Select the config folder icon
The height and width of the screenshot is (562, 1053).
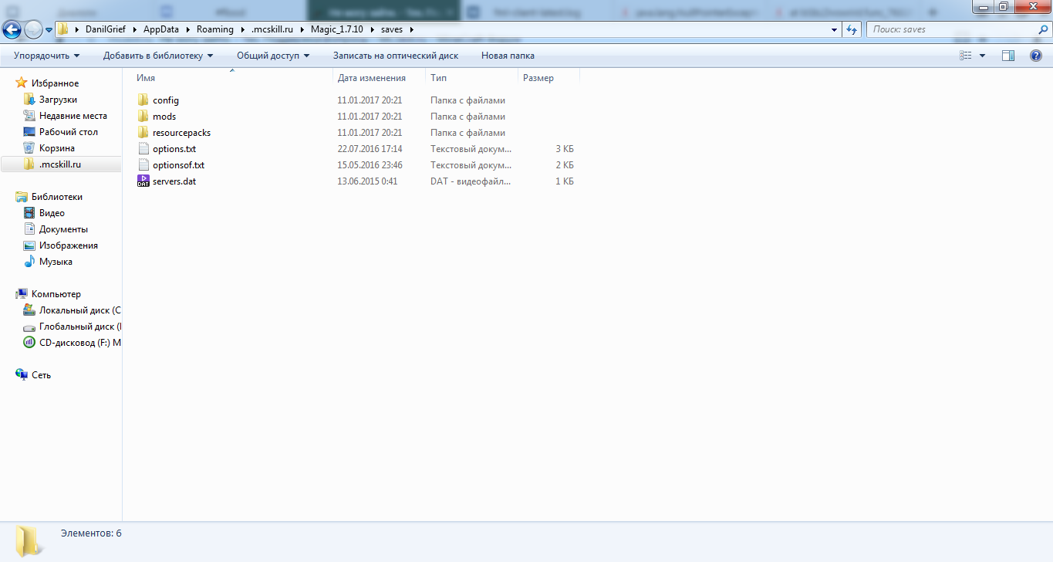(x=143, y=100)
